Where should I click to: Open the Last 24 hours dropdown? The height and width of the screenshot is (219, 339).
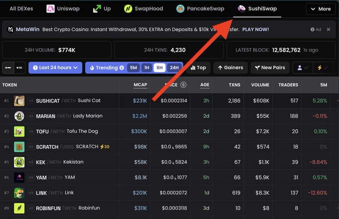55,68
